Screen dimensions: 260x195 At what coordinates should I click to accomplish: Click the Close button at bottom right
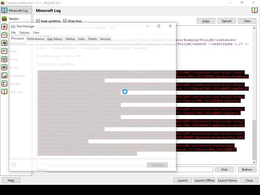pos(249,181)
